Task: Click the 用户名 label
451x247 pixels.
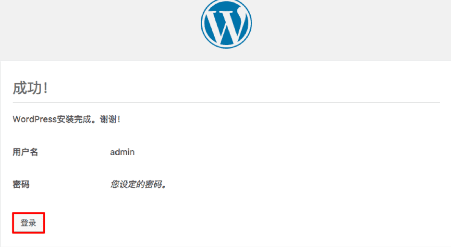Action: click(25, 152)
